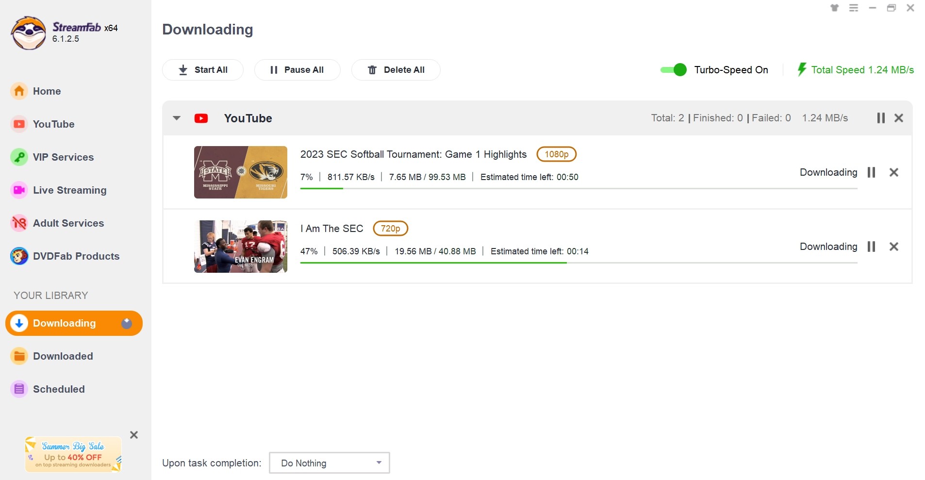Click the Estimated time left: 00:50 text
Screen dimensions: 925x480
coord(529,177)
